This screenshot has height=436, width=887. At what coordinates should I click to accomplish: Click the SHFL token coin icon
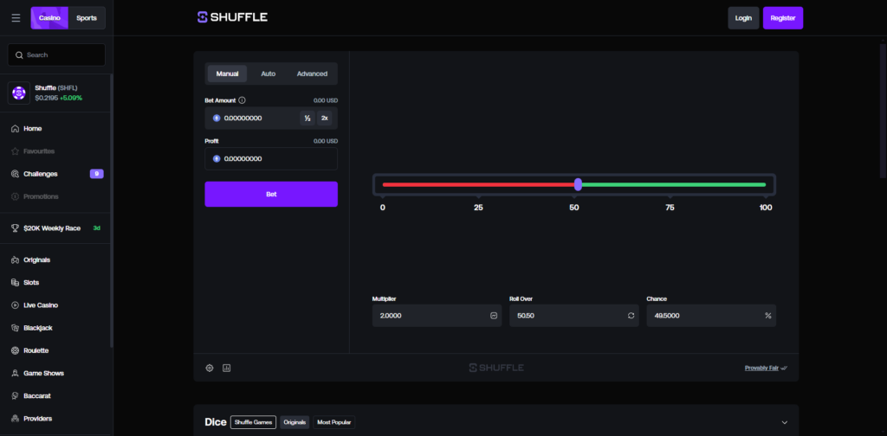click(19, 93)
